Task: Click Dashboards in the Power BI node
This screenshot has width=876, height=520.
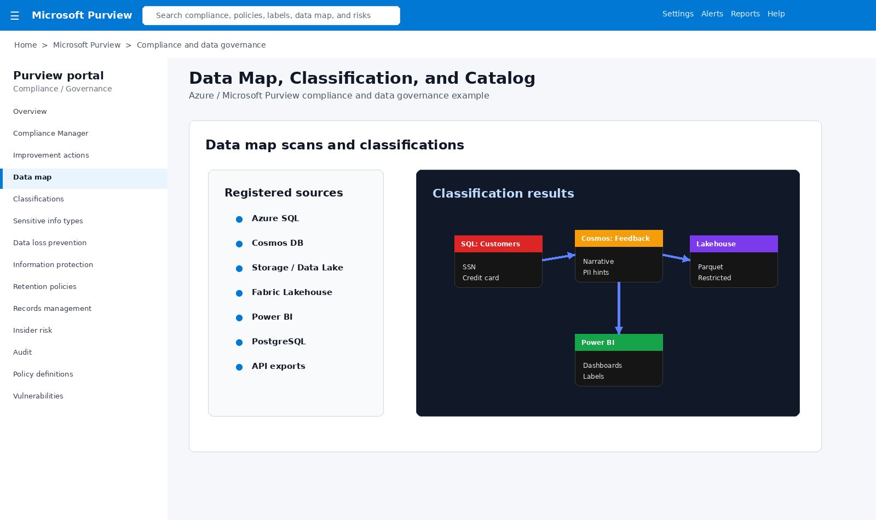Action: pyautogui.click(x=602, y=366)
